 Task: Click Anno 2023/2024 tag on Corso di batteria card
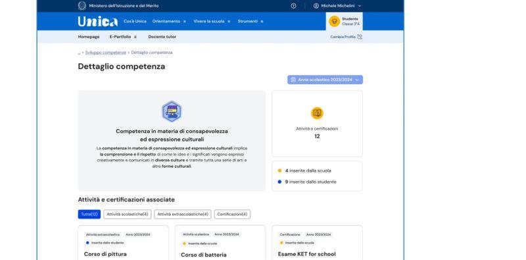227,234
